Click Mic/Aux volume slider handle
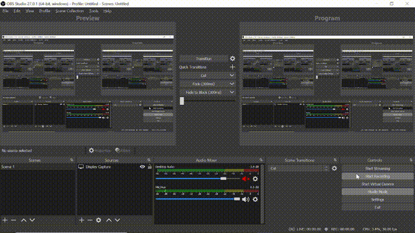Image resolution: width=415 pixels, height=233 pixels. tap(237, 199)
